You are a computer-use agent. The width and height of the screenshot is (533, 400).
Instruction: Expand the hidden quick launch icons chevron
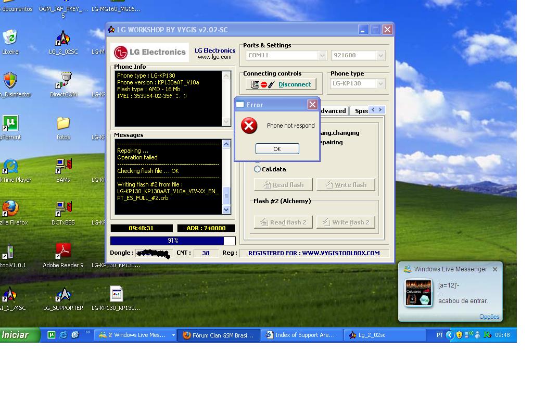[87, 332]
